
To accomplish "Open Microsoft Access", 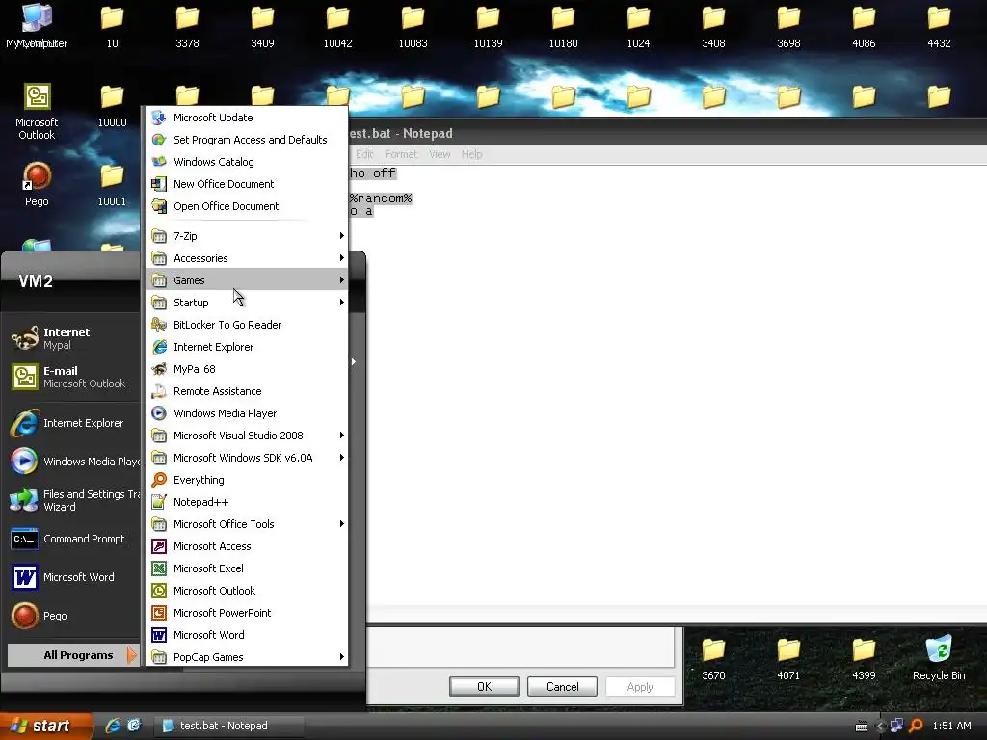I will coord(247,546).
